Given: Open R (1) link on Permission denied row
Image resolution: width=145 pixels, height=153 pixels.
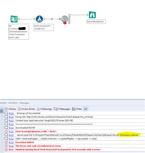Looking at the screenshot, I should (11, 135).
